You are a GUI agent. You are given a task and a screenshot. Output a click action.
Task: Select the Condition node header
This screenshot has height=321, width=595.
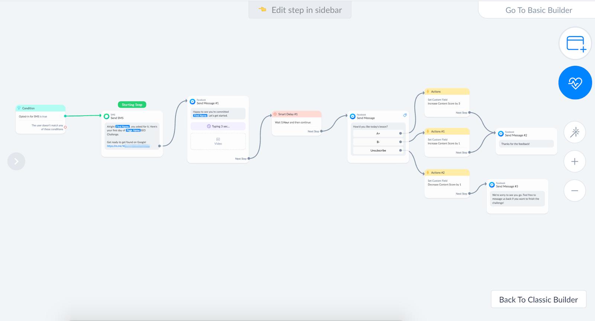click(x=41, y=108)
